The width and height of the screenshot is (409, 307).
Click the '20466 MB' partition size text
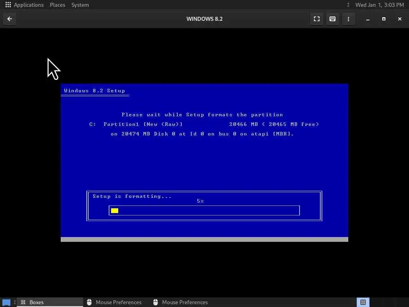(244, 124)
